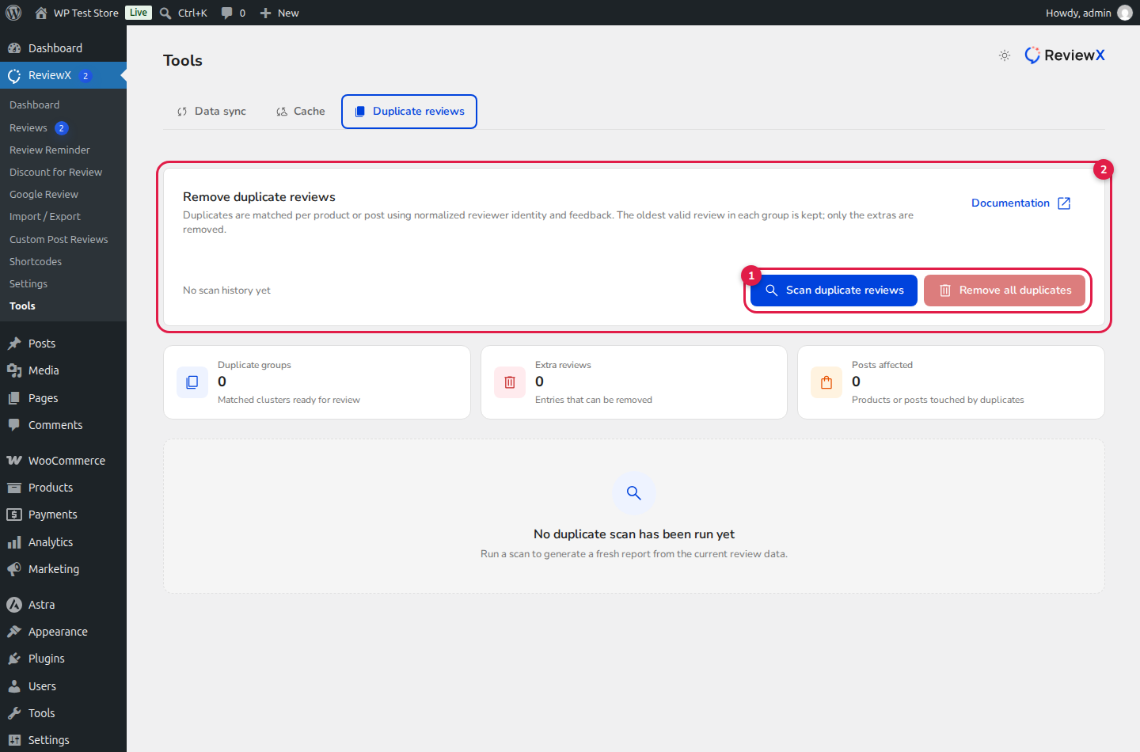Click Remove all duplicates button

click(x=1005, y=291)
